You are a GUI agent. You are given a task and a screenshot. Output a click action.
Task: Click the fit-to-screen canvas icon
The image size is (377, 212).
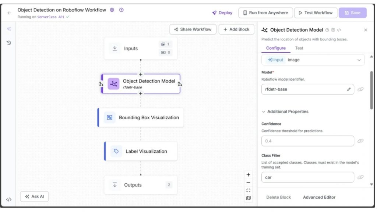pyautogui.click(x=249, y=190)
